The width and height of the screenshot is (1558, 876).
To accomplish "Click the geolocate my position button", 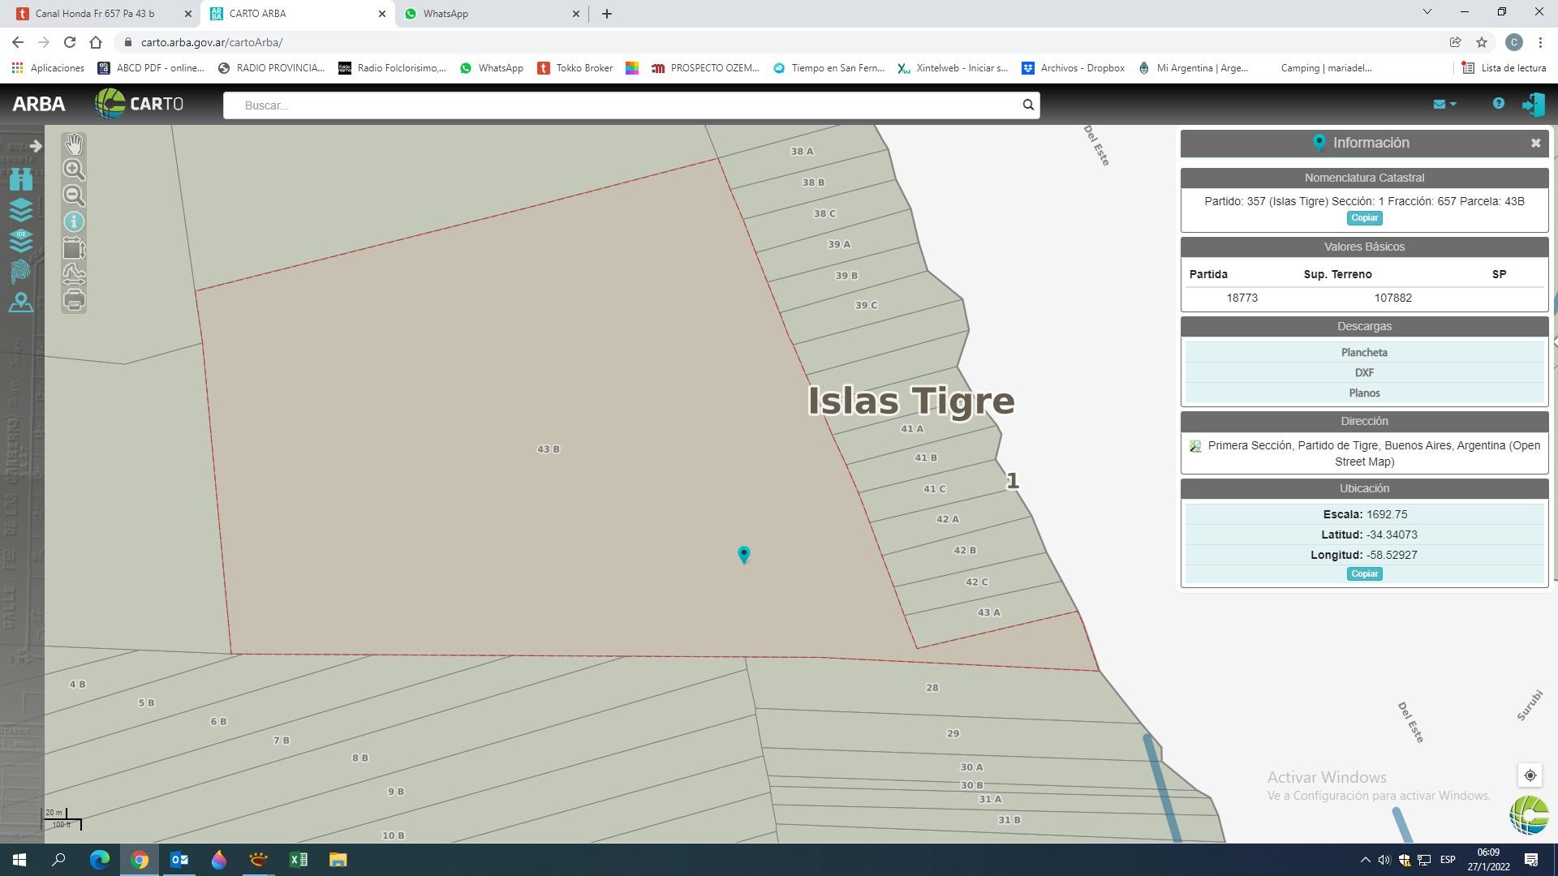I will click(x=1530, y=775).
